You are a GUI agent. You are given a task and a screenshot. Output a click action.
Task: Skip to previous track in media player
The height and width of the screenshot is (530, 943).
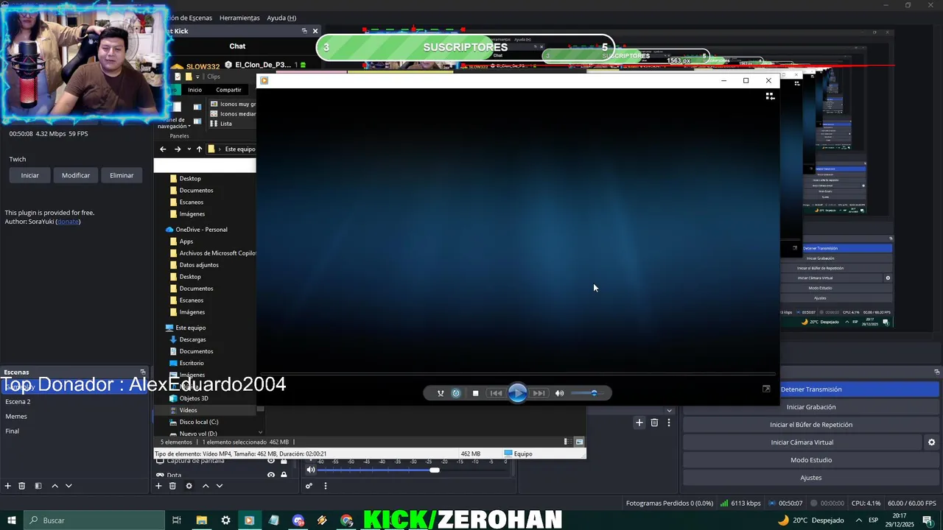pyautogui.click(x=497, y=393)
